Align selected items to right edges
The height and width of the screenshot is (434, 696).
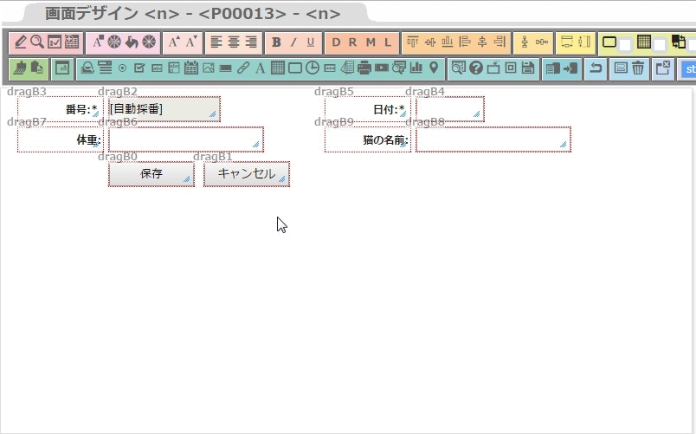click(x=499, y=42)
